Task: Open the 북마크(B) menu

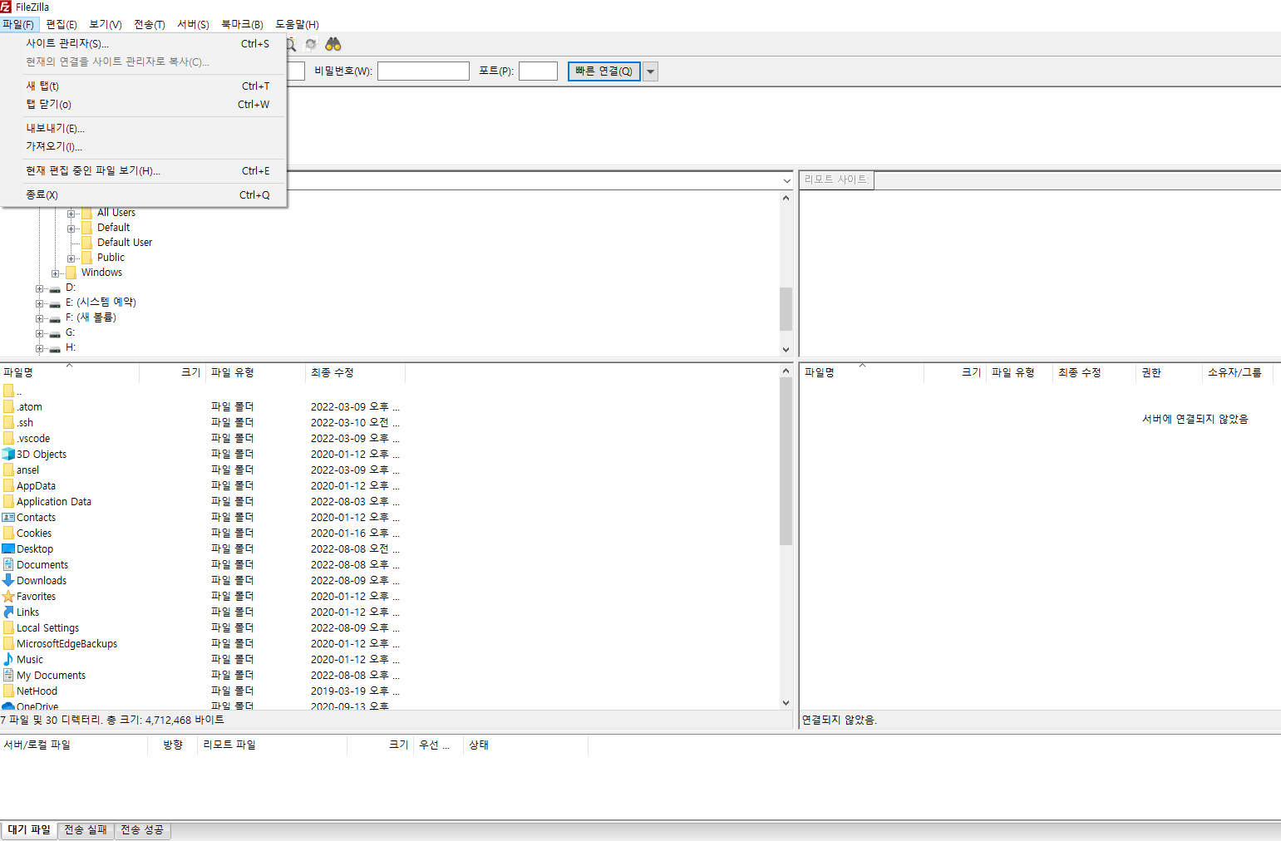Action: 242,24
